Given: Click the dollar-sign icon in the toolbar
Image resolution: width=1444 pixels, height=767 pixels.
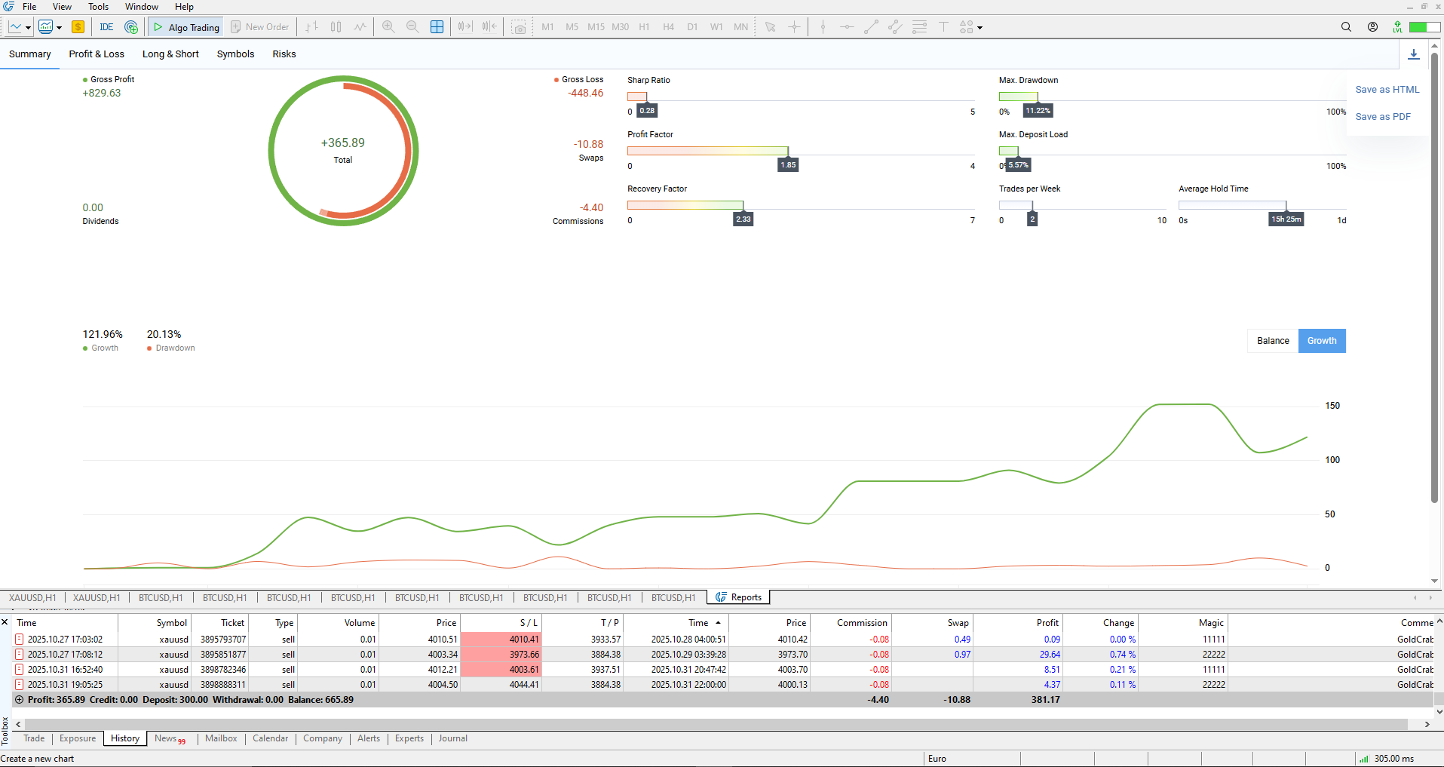Looking at the screenshot, I should pyautogui.click(x=78, y=27).
